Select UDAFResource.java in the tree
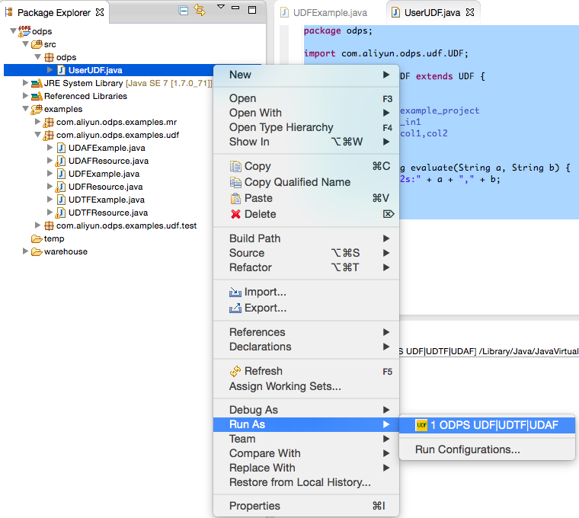The width and height of the screenshot is (579, 518). coord(108,161)
